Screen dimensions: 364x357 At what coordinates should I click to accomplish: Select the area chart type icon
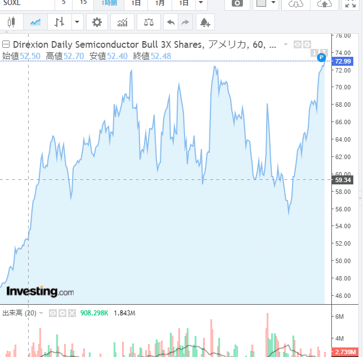(35, 22)
